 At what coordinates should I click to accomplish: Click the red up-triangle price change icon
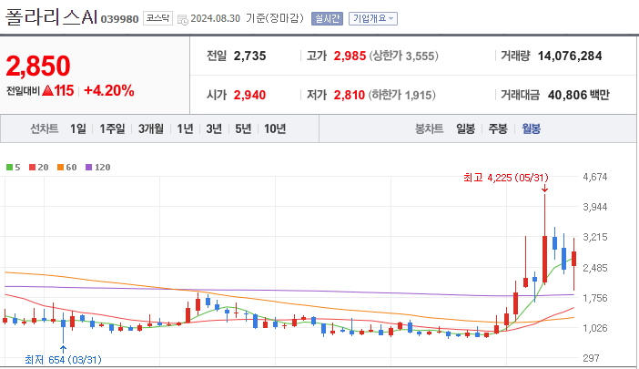47,90
